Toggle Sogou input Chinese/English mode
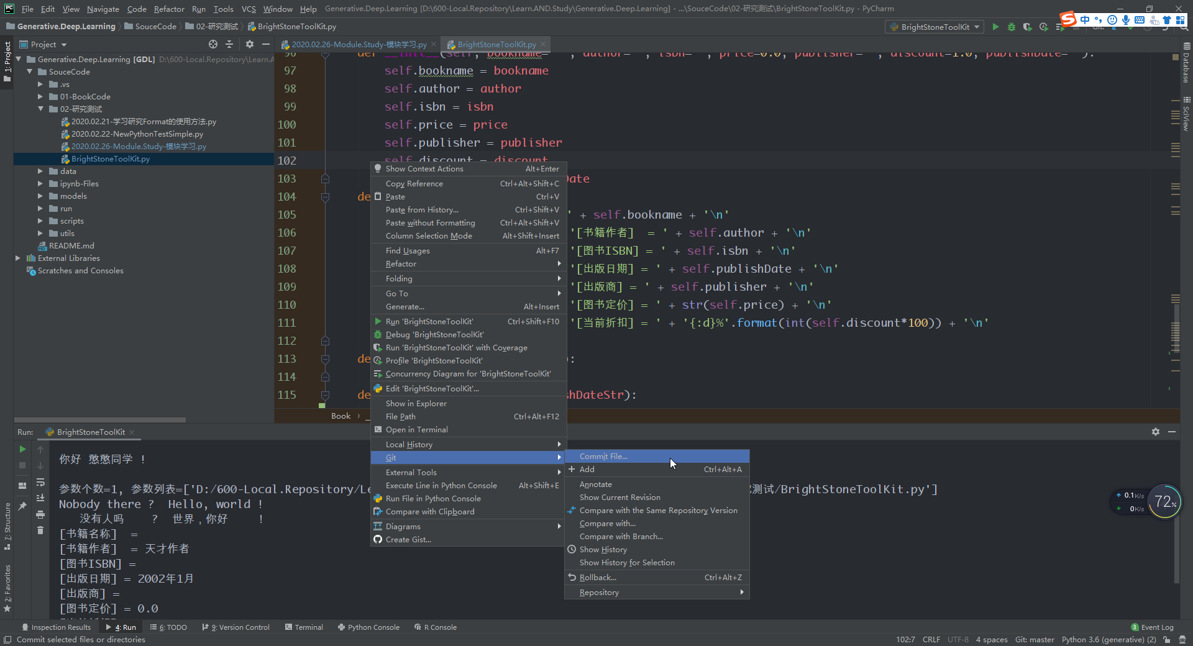 click(x=1085, y=20)
